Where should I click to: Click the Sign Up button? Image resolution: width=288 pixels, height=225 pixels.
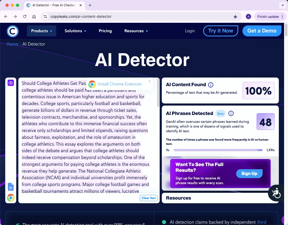coord(249,173)
